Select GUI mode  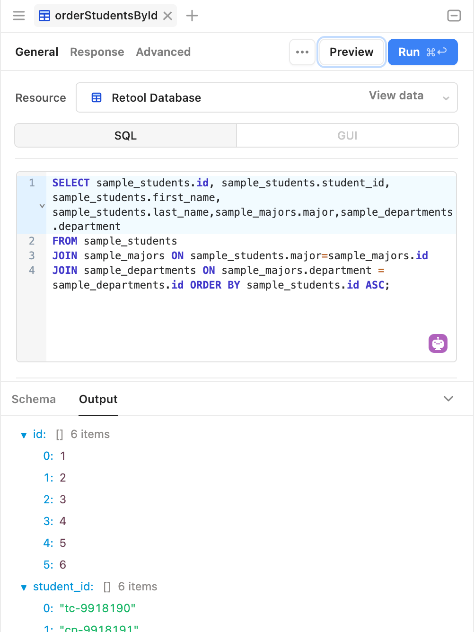click(347, 136)
